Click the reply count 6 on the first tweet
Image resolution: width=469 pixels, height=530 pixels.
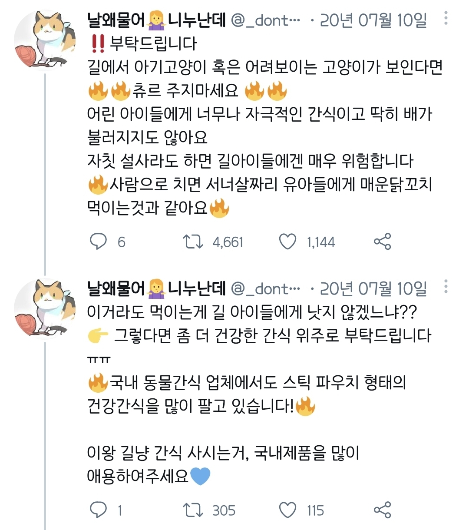point(122,242)
